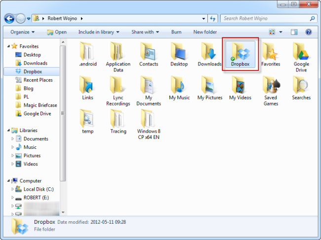Image resolution: width=321 pixels, height=240 pixels.
Task: Click the New folder button
Action: (x=205, y=32)
